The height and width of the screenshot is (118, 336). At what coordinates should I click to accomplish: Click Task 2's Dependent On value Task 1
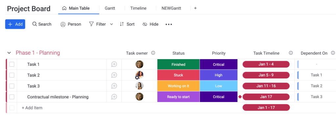[x=317, y=75]
